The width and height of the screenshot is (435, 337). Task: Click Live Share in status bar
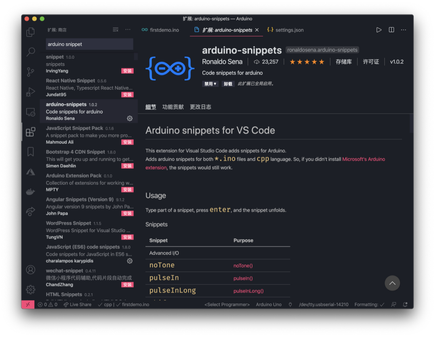(77, 304)
